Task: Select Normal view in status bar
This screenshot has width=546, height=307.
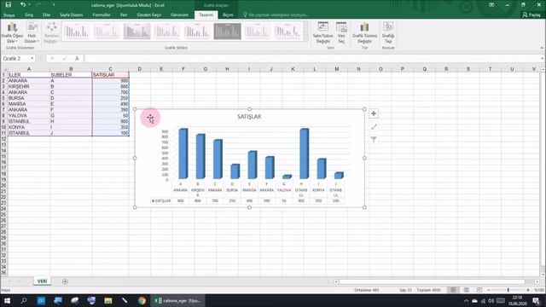Action: tap(453, 290)
